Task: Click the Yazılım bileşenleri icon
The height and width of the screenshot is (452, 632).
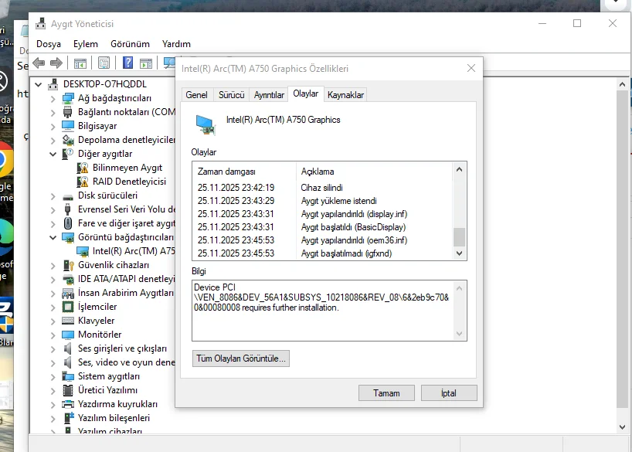Action: [68, 418]
